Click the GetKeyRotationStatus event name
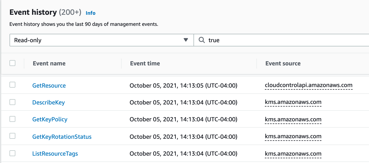This screenshot has height=163, width=369. point(62,137)
